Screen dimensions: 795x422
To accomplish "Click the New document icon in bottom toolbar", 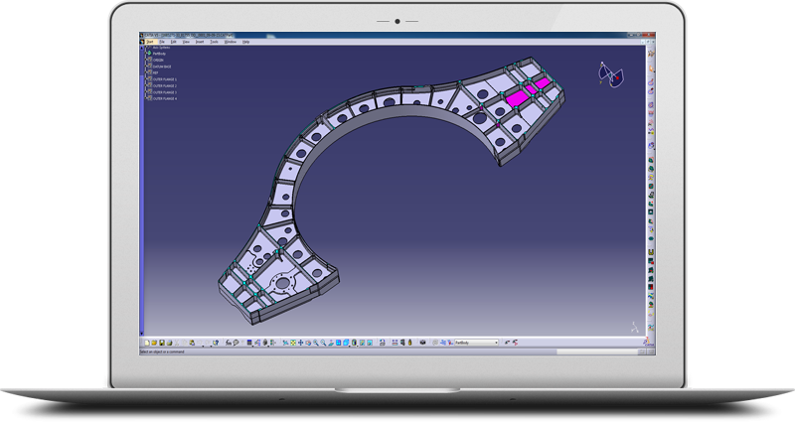I will tap(147, 343).
